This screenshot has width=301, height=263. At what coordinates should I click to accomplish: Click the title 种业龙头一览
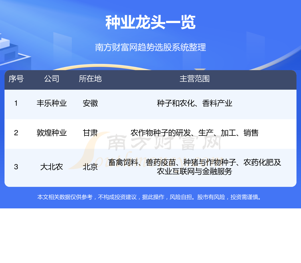coord(150,23)
